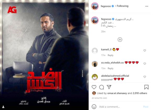Viewport: 154px width, 110px height.
Task: Open the emoji picker smiley icon
Action: click(94, 107)
